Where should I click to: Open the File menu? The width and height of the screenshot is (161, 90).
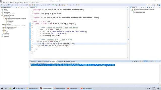1,3
